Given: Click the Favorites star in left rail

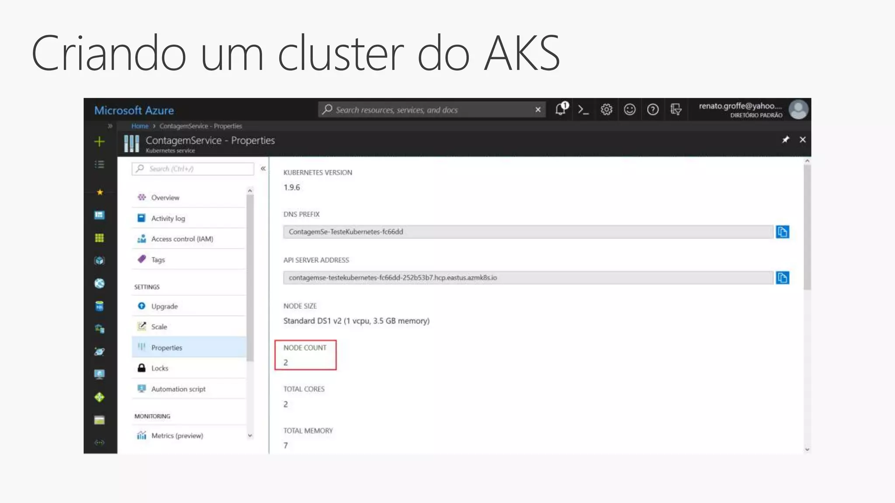Looking at the screenshot, I should click(100, 192).
